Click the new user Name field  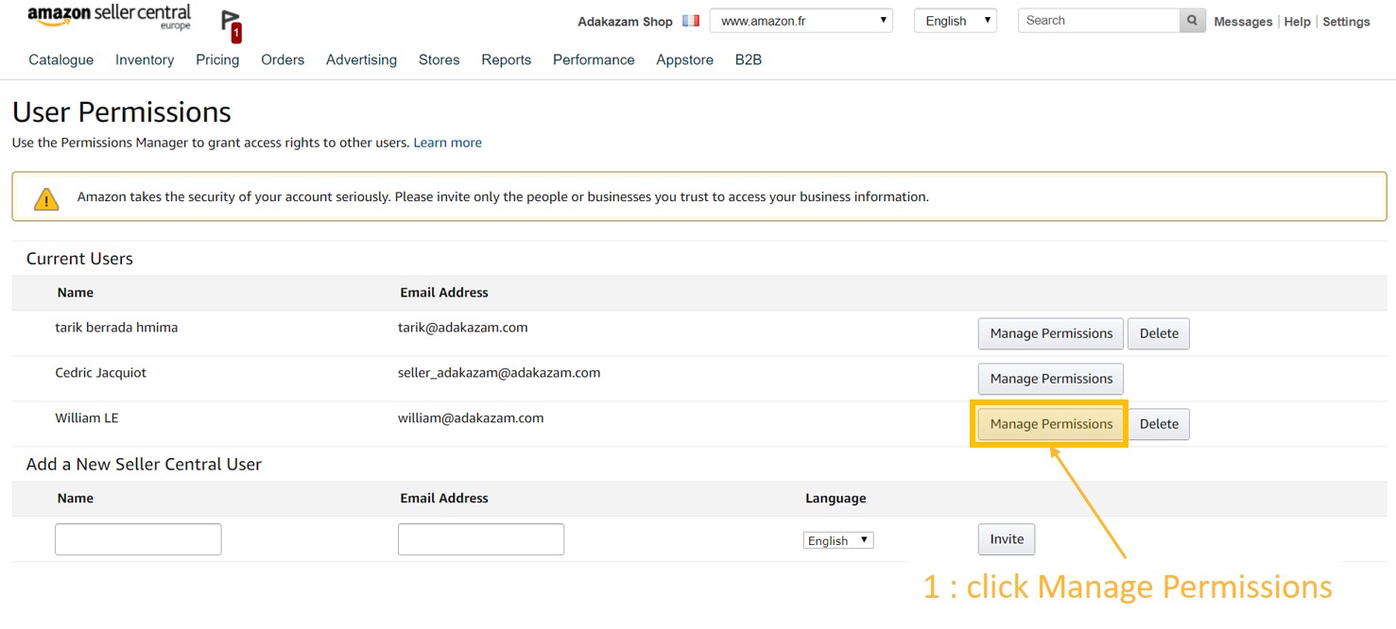click(138, 539)
